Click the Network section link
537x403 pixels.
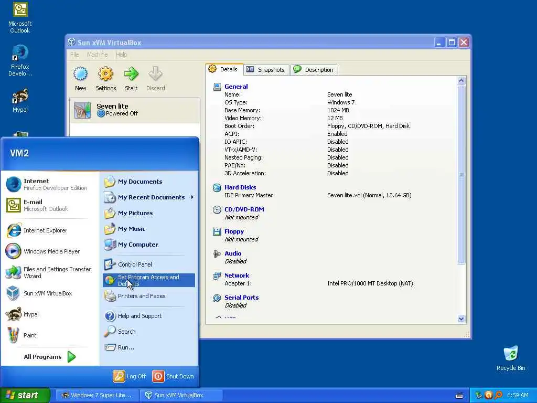237,275
